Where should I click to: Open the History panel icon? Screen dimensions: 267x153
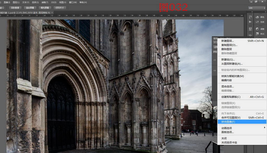click(250, 17)
